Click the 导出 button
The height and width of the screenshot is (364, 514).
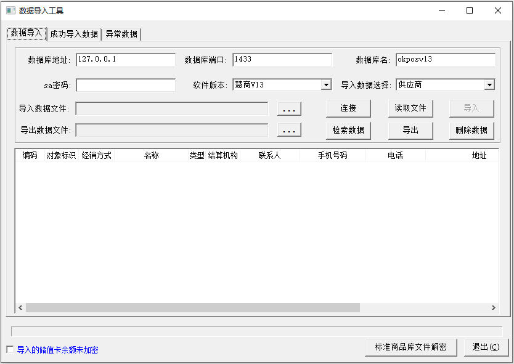[x=410, y=130]
